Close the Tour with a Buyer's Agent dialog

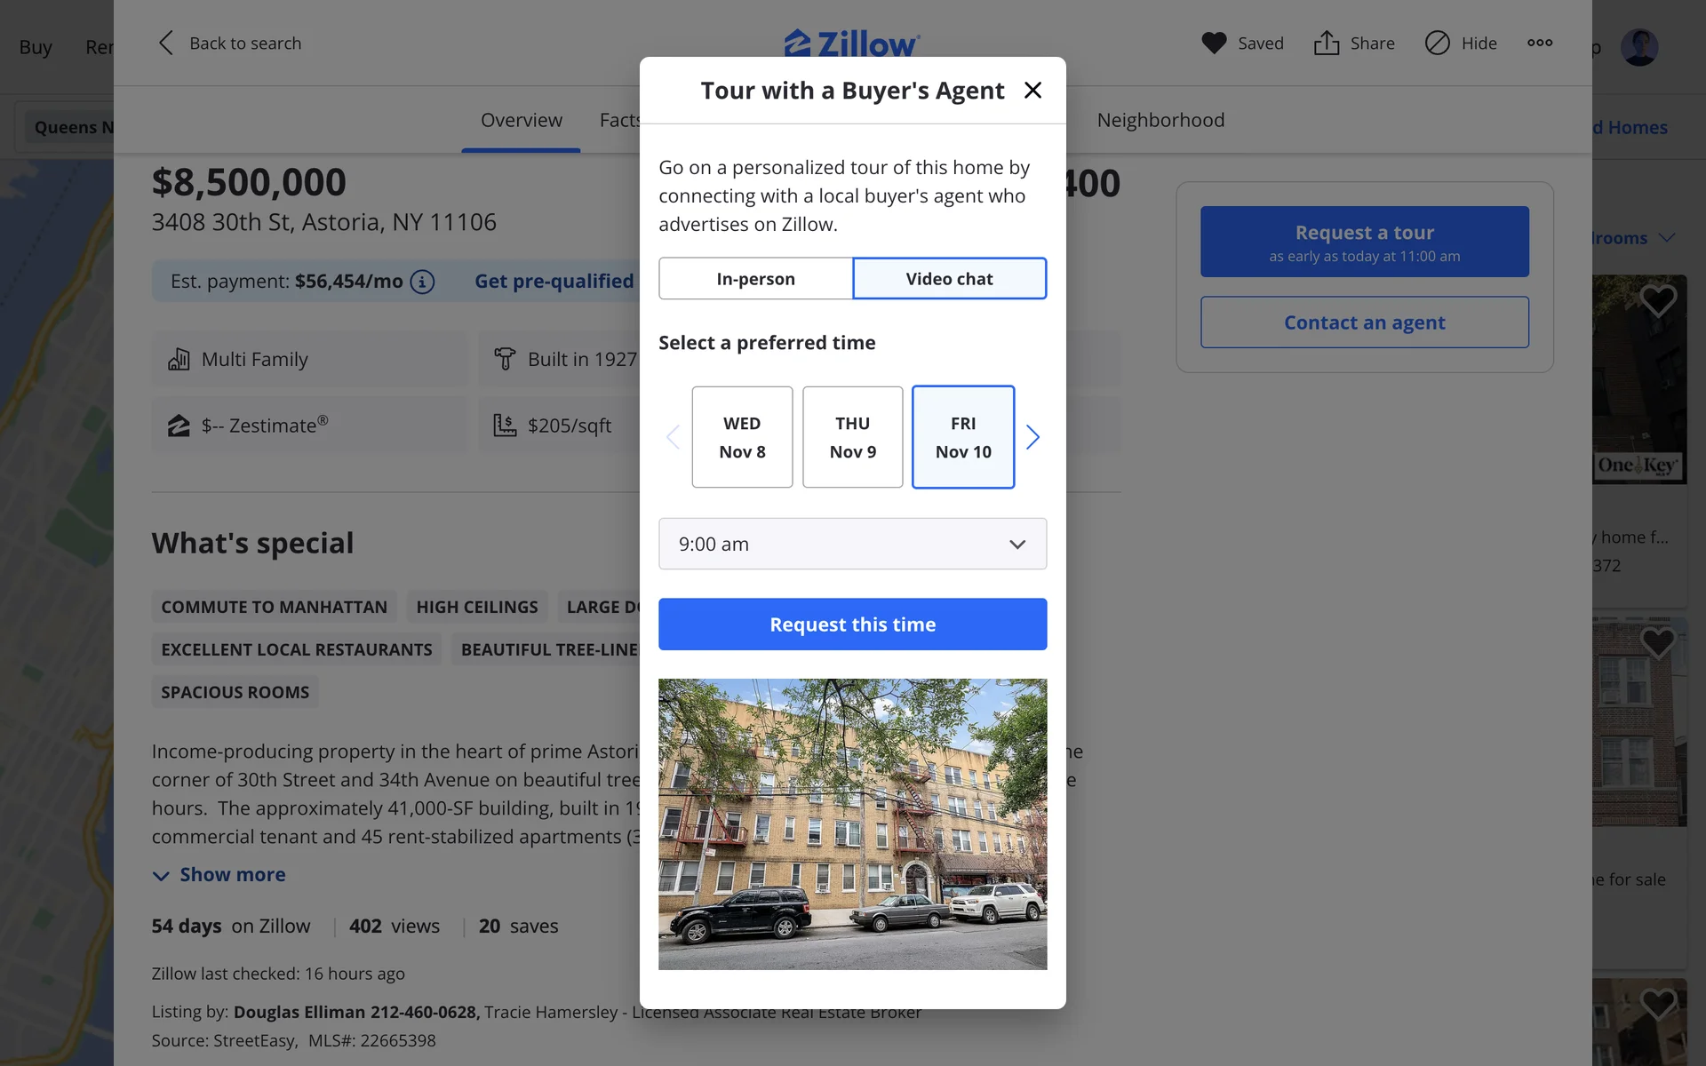[x=1032, y=90]
